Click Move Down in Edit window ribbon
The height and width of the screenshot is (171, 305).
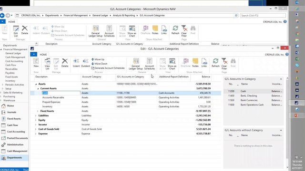[x=100, y=64]
